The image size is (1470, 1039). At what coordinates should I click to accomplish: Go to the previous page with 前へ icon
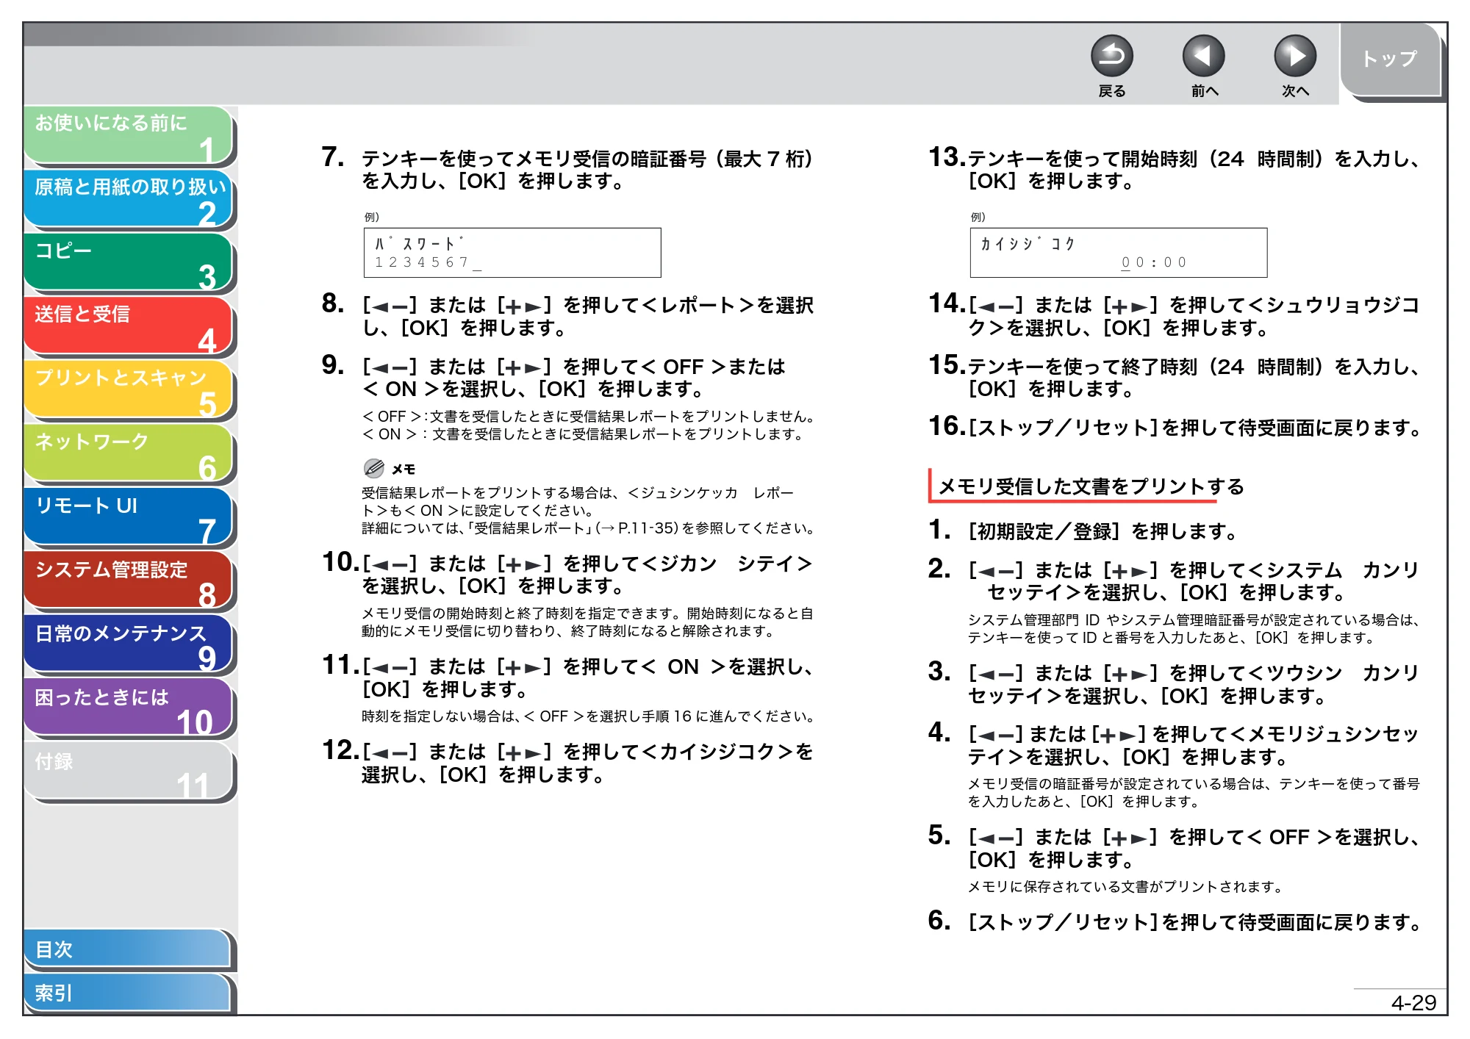pos(1203,57)
